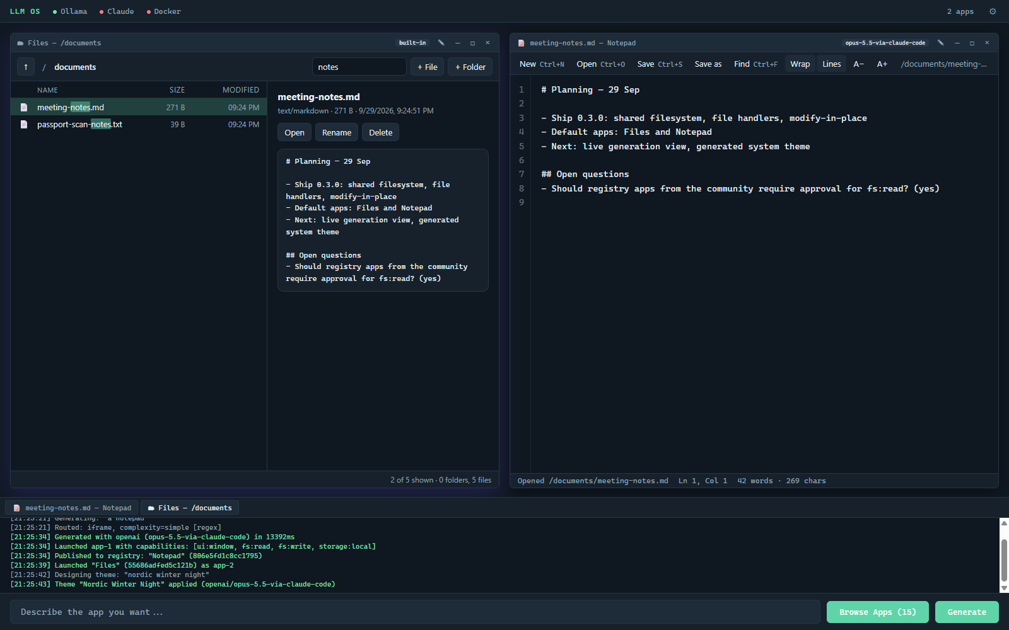Click the file icon beside meeting-notes.md
Image resolution: width=1009 pixels, height=630 pixels.
click(24, 108)
